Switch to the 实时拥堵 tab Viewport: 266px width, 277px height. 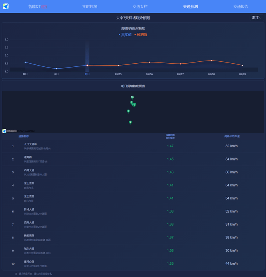coord(89,7)
